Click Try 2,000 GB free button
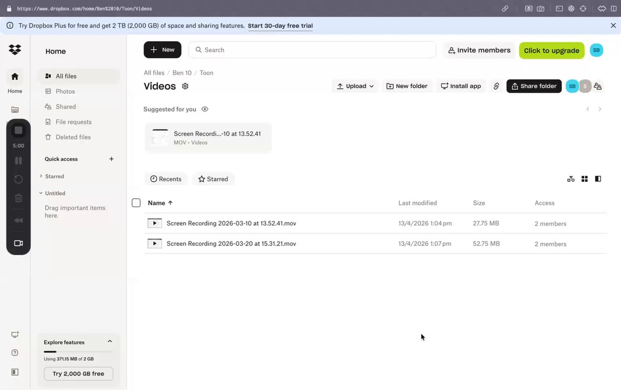 79,373
